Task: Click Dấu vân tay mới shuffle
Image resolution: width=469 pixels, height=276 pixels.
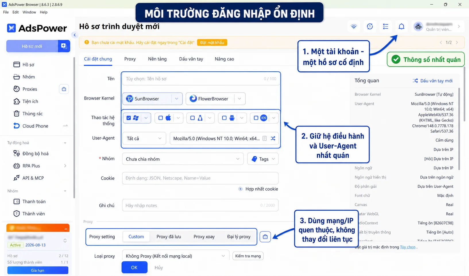Action: [x=415, y=81]
